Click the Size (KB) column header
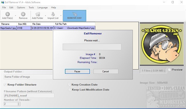The height and width of the screenshot is (109, 186). 24,24
